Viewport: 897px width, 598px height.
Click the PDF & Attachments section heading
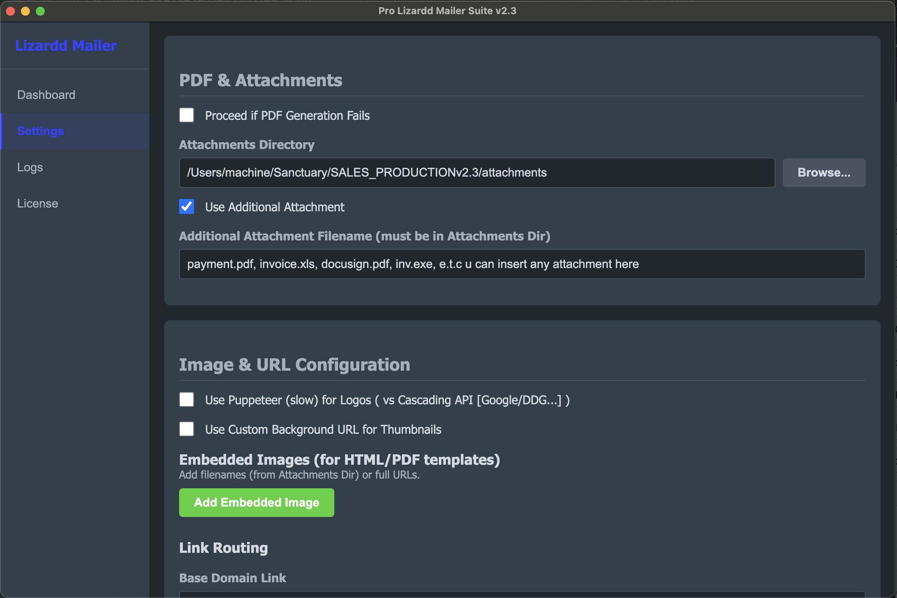pyautogui.click(x=260, y=80)
